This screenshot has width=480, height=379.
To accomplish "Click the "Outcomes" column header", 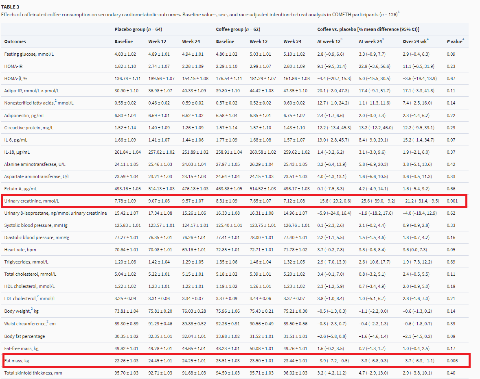I will (15, 41).
